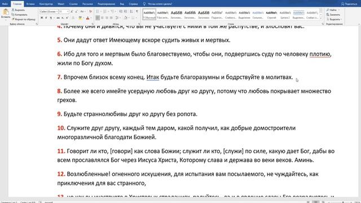Create a bulleted list
This screenshot has height=203, width=361.
(98, 11)
